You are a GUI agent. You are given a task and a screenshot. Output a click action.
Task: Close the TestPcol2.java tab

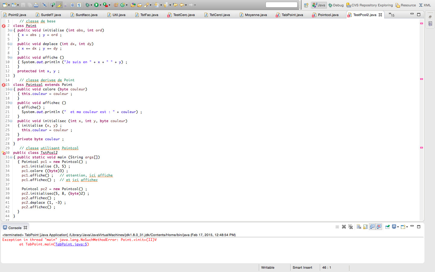tap(380, 15)
